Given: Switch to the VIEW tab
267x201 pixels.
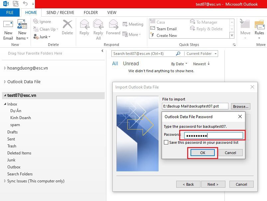Looking at the screenshot, I should tap(112, 12).
